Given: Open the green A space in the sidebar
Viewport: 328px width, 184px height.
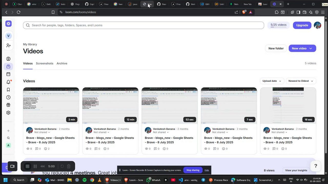Looking at the screenshot, I should tap(8, 145).
